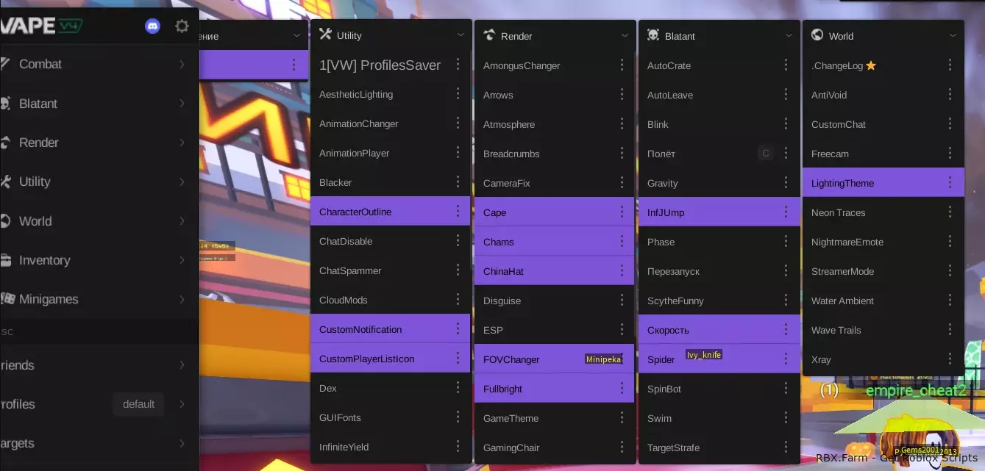Collapse the Utility panel chevron
Image resolution: width=985 pixels, height=471 pixels.
[461, 35]
